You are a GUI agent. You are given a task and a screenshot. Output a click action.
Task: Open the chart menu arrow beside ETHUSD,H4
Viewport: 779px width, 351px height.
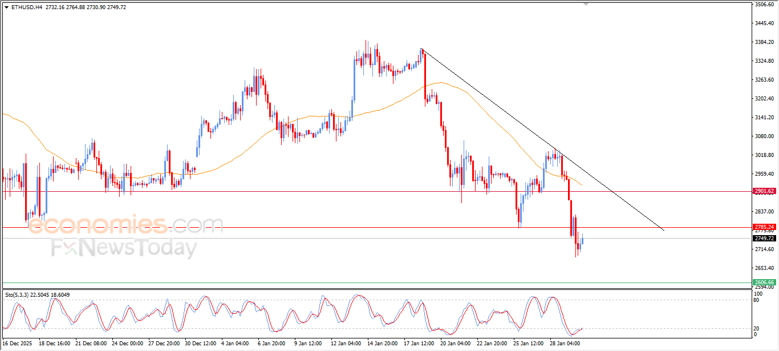[6, 7]
